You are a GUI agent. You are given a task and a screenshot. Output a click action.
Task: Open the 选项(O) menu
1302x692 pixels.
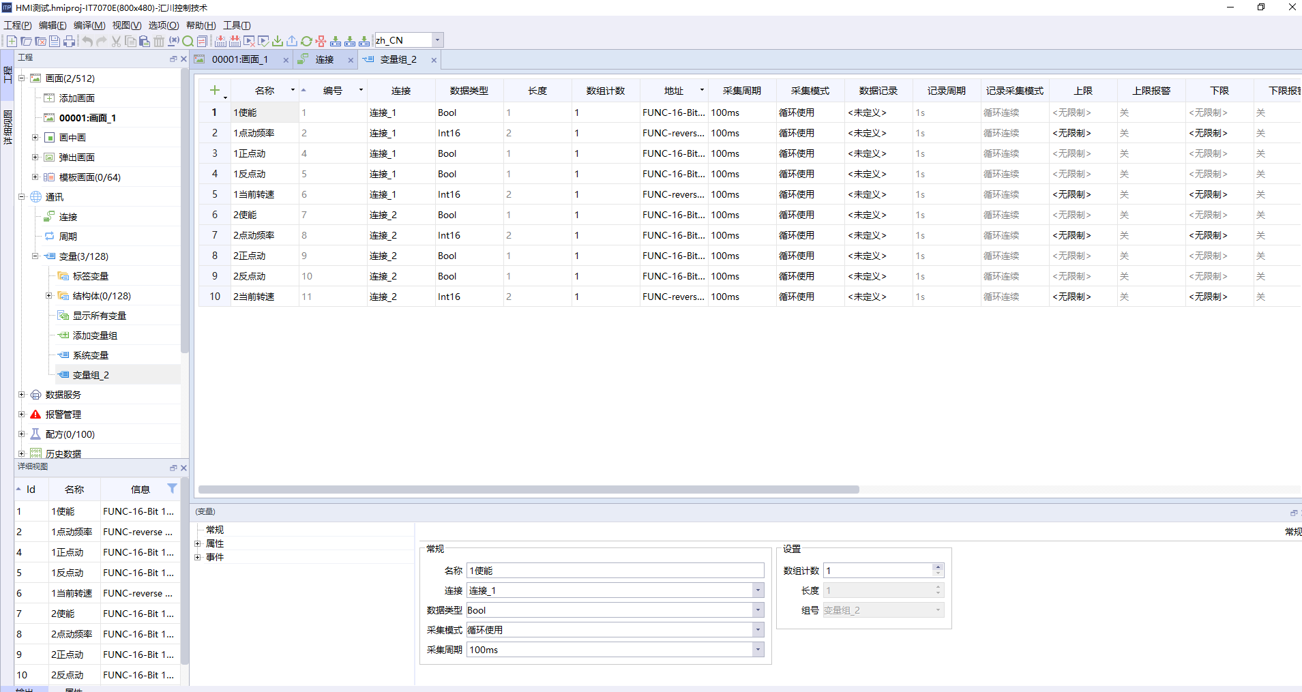(x=164, y=25)
